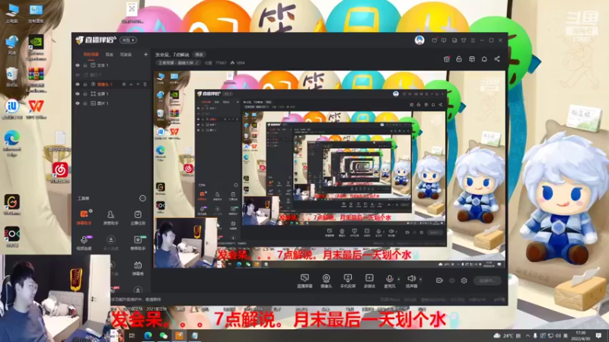Open GeForce Experience desktop icon

(36, 48)
